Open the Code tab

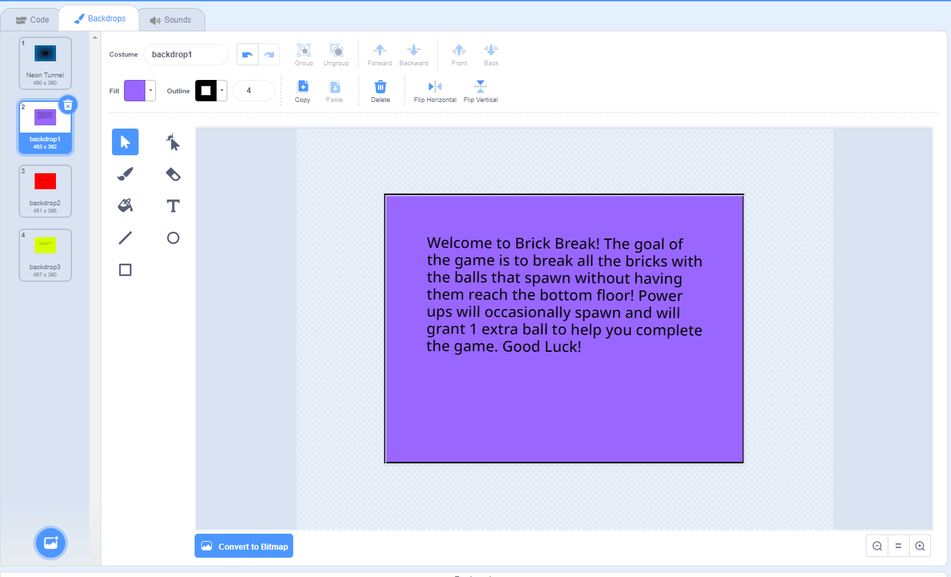point(31,19)
